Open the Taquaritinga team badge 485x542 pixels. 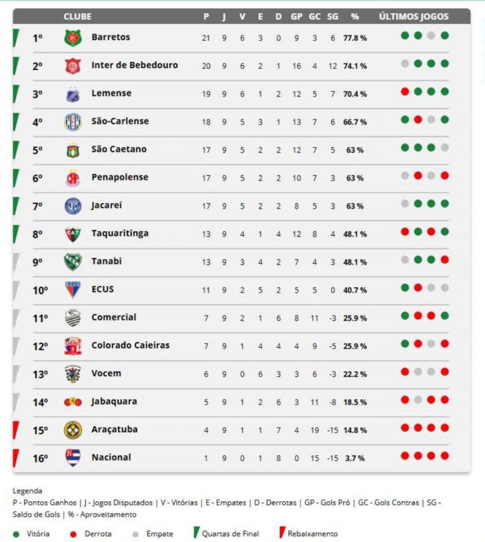[x=72, y=234]
